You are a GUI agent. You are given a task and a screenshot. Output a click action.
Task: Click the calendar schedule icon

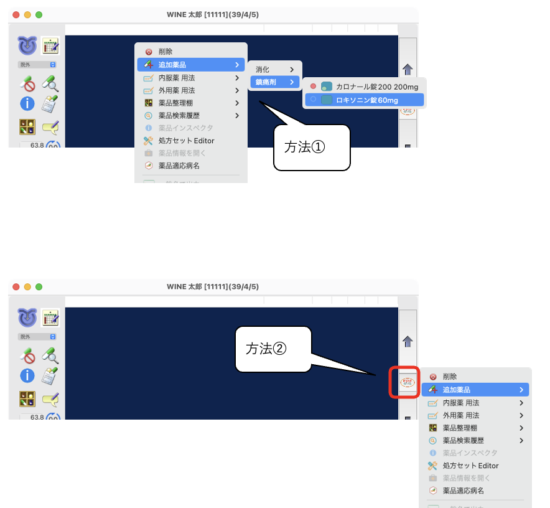50,45
